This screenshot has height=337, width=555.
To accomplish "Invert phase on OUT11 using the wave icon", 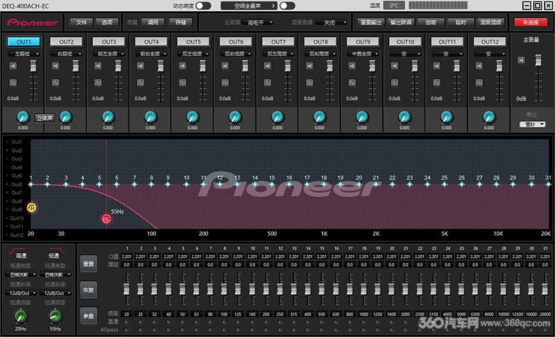I will [x=437, y=83].
